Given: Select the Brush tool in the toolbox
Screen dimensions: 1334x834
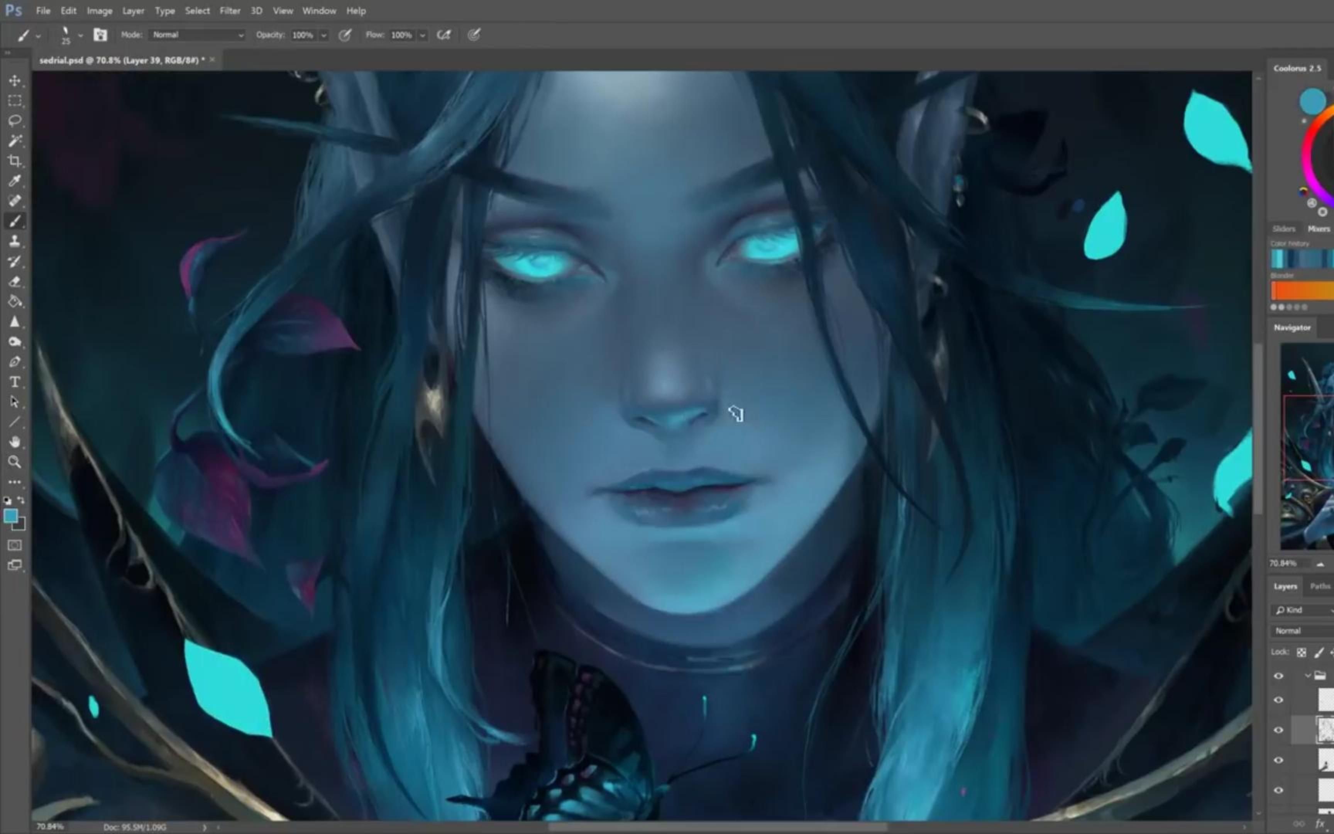Looking at the screenshot, I should click(15, 221).
